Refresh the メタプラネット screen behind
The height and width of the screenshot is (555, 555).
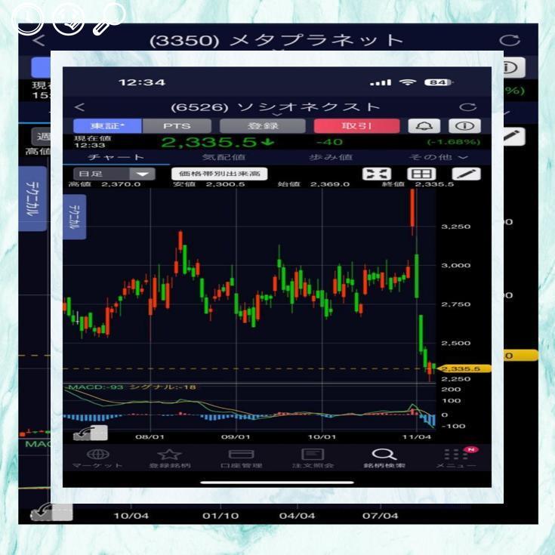coord(510,40)
